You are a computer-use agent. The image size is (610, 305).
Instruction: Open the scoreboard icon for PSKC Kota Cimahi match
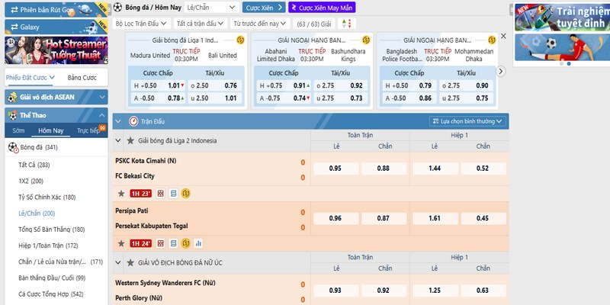click(173, 194)
